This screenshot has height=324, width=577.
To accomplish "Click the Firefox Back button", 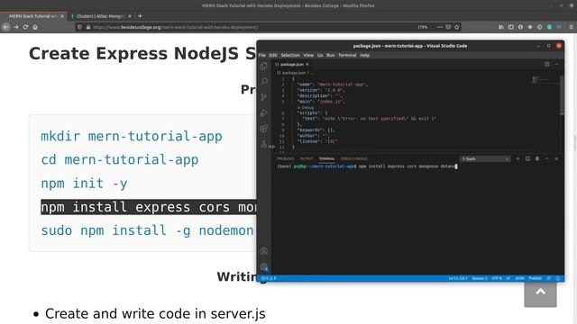I will coord(6,27).
